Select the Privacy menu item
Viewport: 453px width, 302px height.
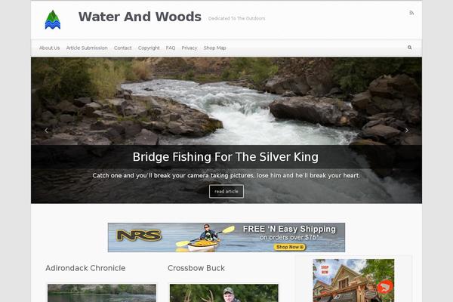[190, 48]
